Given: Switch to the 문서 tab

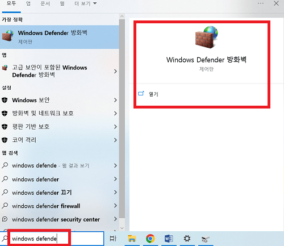Looking at the screenshot, I should click(x=45, y=3).
